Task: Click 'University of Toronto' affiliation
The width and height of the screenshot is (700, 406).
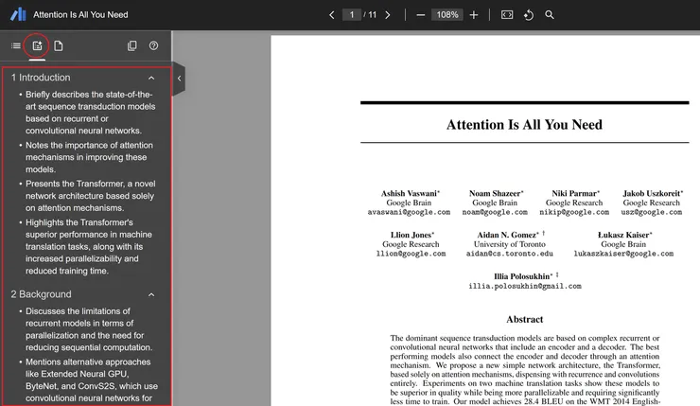Action: (509, 244)
